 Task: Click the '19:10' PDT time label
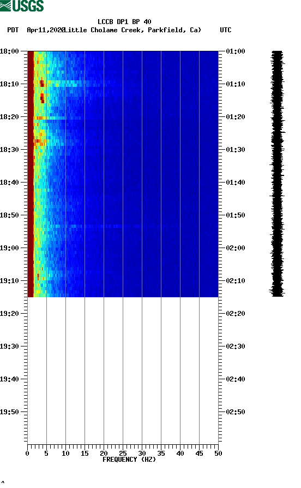9,281
